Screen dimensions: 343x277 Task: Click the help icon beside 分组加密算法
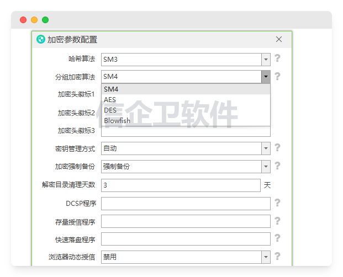277,76
